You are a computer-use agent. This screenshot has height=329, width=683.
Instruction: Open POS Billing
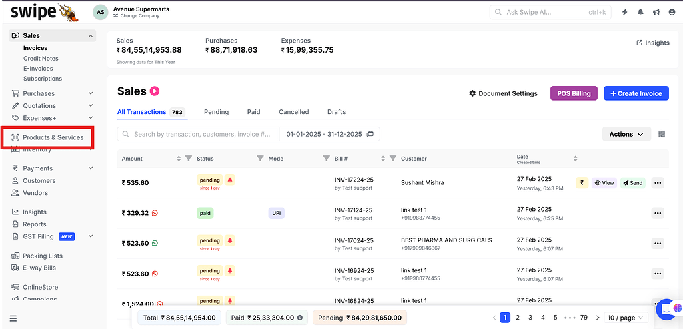pos(574,93)
